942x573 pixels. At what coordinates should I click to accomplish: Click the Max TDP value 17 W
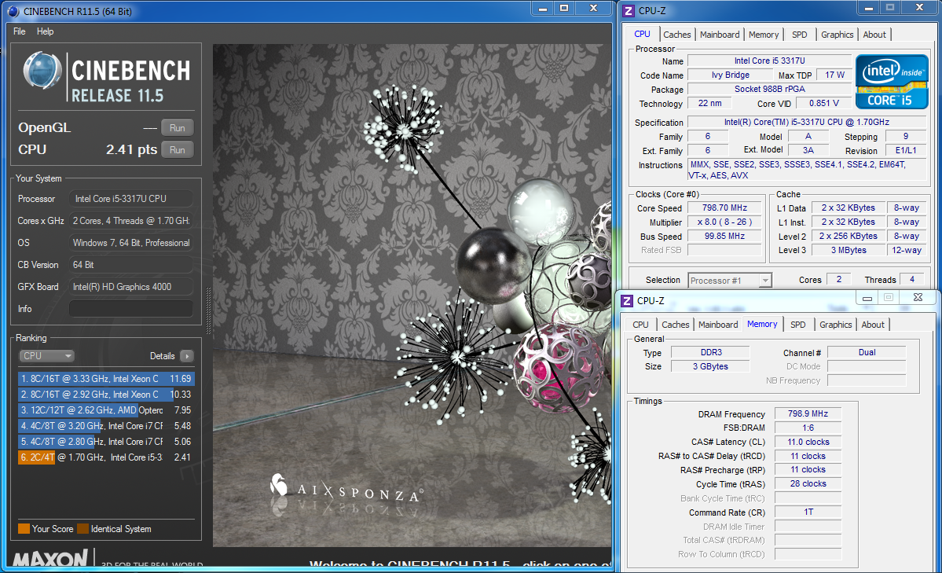click(x=834, y=75)
